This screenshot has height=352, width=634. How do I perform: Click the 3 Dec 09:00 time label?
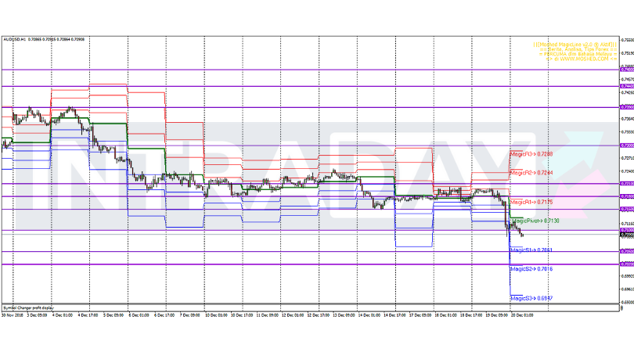pyautogui.click(x=37, y=315)
